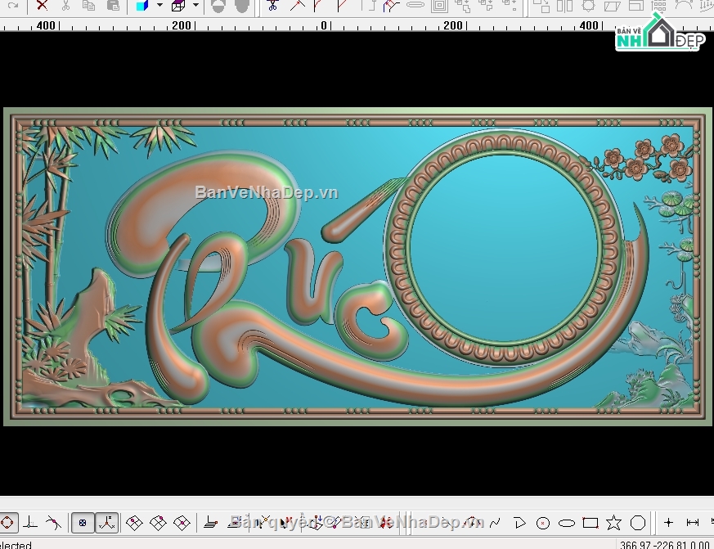
Task: Select the polygon drawing tool
Action: tap(637, 523)
